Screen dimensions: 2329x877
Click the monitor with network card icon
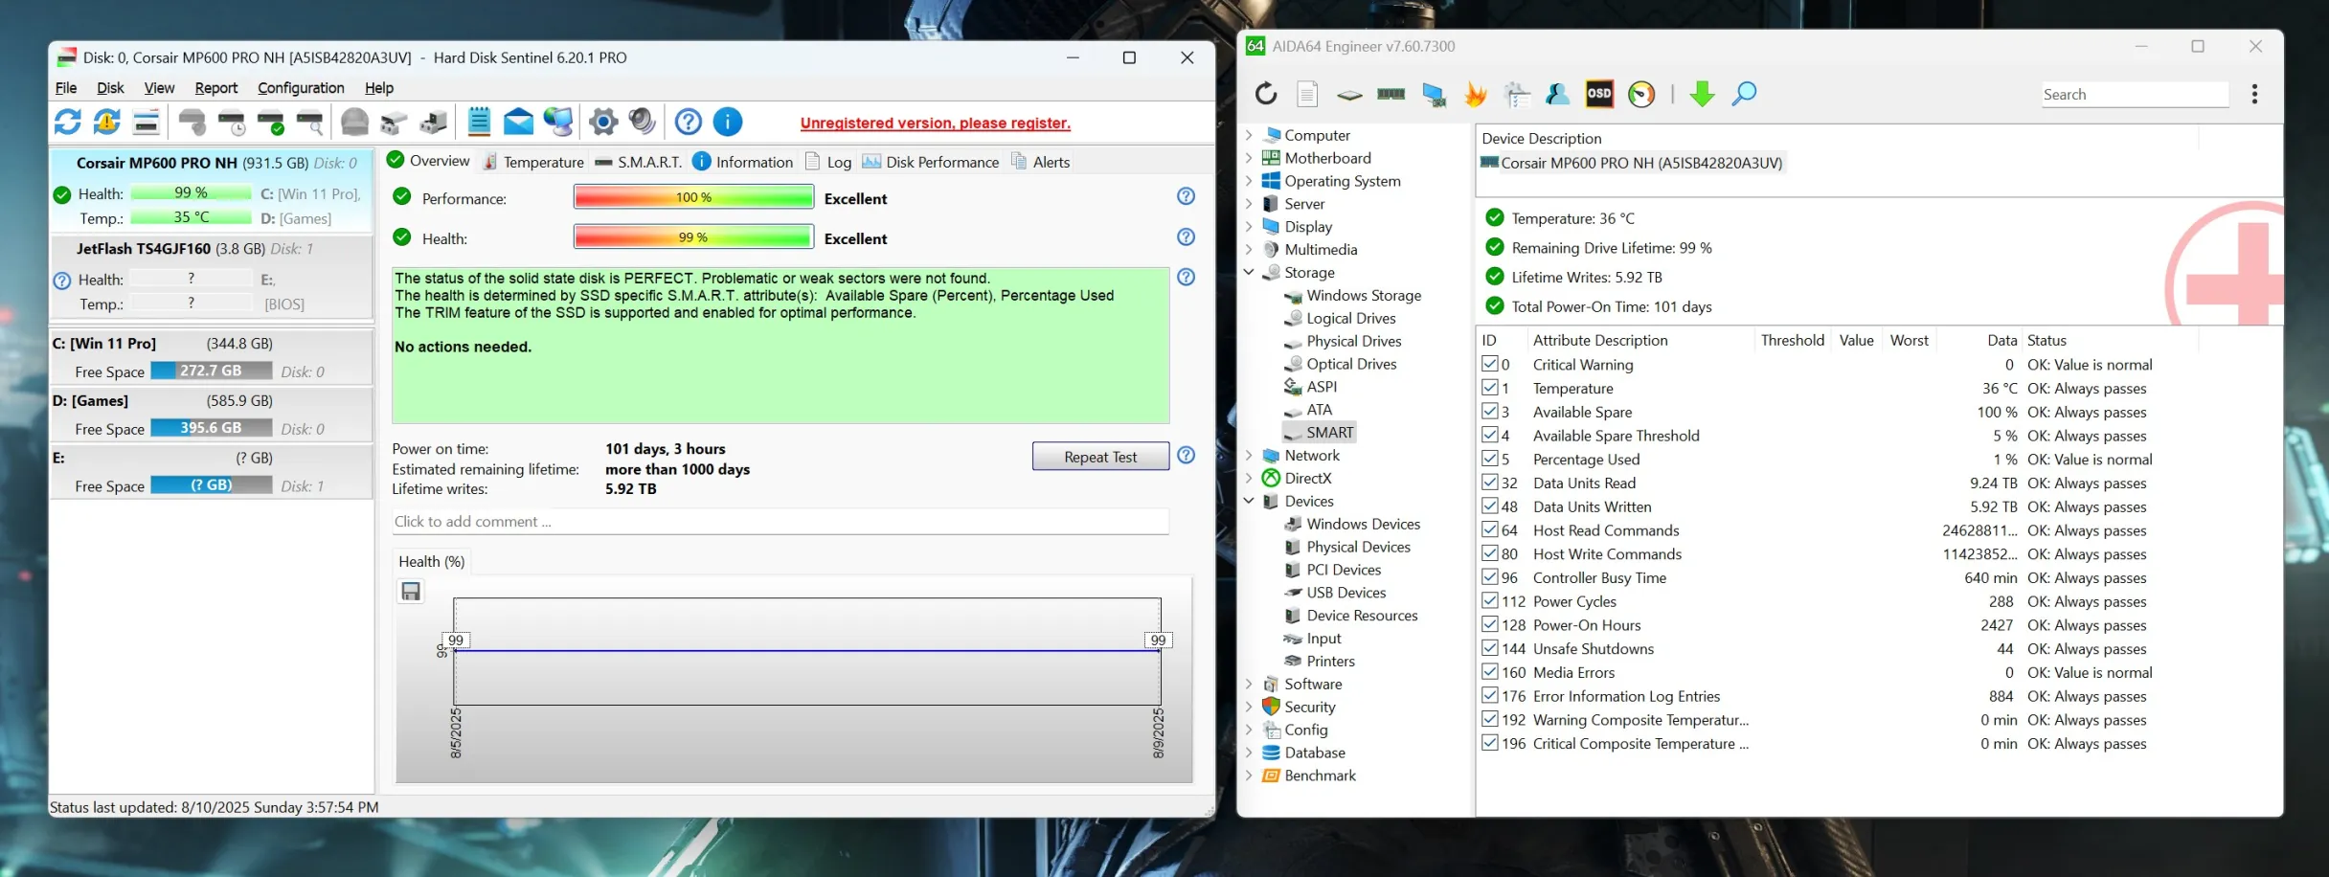pyautogui.click(x=1434, y=94)
